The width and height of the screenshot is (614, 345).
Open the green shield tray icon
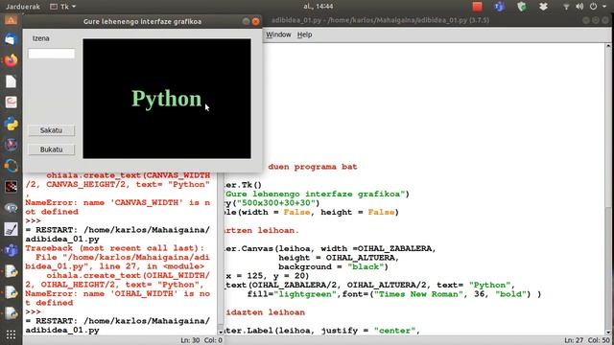pos(521,7)
